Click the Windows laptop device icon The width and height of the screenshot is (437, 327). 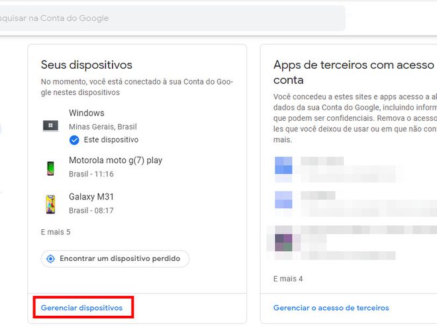click(x=50, y=126)
